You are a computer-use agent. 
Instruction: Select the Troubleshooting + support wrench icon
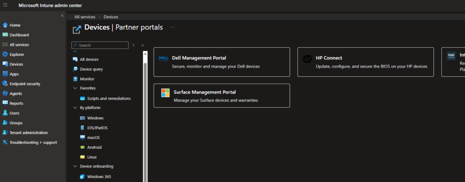coord(5,142)
